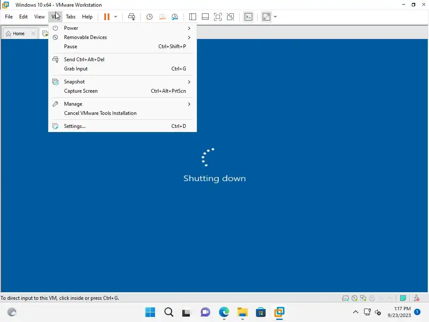Show hidden system tray icons
The height and width of the screenshot is (322, 429).
356,312
